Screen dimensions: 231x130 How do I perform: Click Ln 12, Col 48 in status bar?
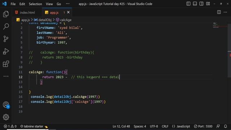(121, 126)
